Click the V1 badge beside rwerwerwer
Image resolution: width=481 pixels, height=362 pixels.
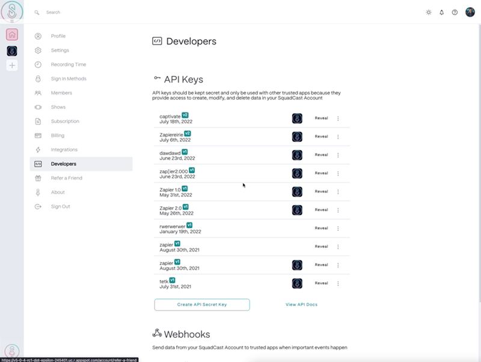[189, 225]
